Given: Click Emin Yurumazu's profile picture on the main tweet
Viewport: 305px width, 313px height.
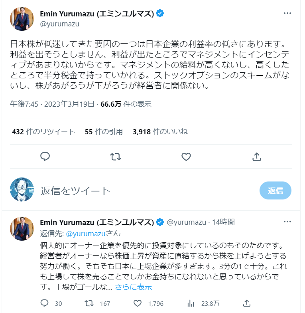Looking at the screenshot, I should pos(22,19).
